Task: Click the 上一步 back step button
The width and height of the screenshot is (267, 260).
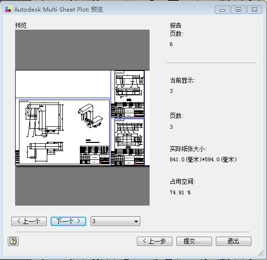Action: (154, 241)
